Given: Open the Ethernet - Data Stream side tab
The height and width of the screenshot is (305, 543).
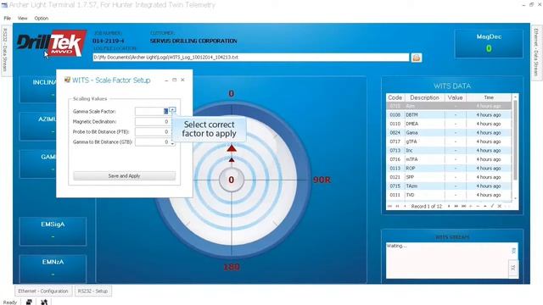Looking at the screenshot, I should (536, 52).
